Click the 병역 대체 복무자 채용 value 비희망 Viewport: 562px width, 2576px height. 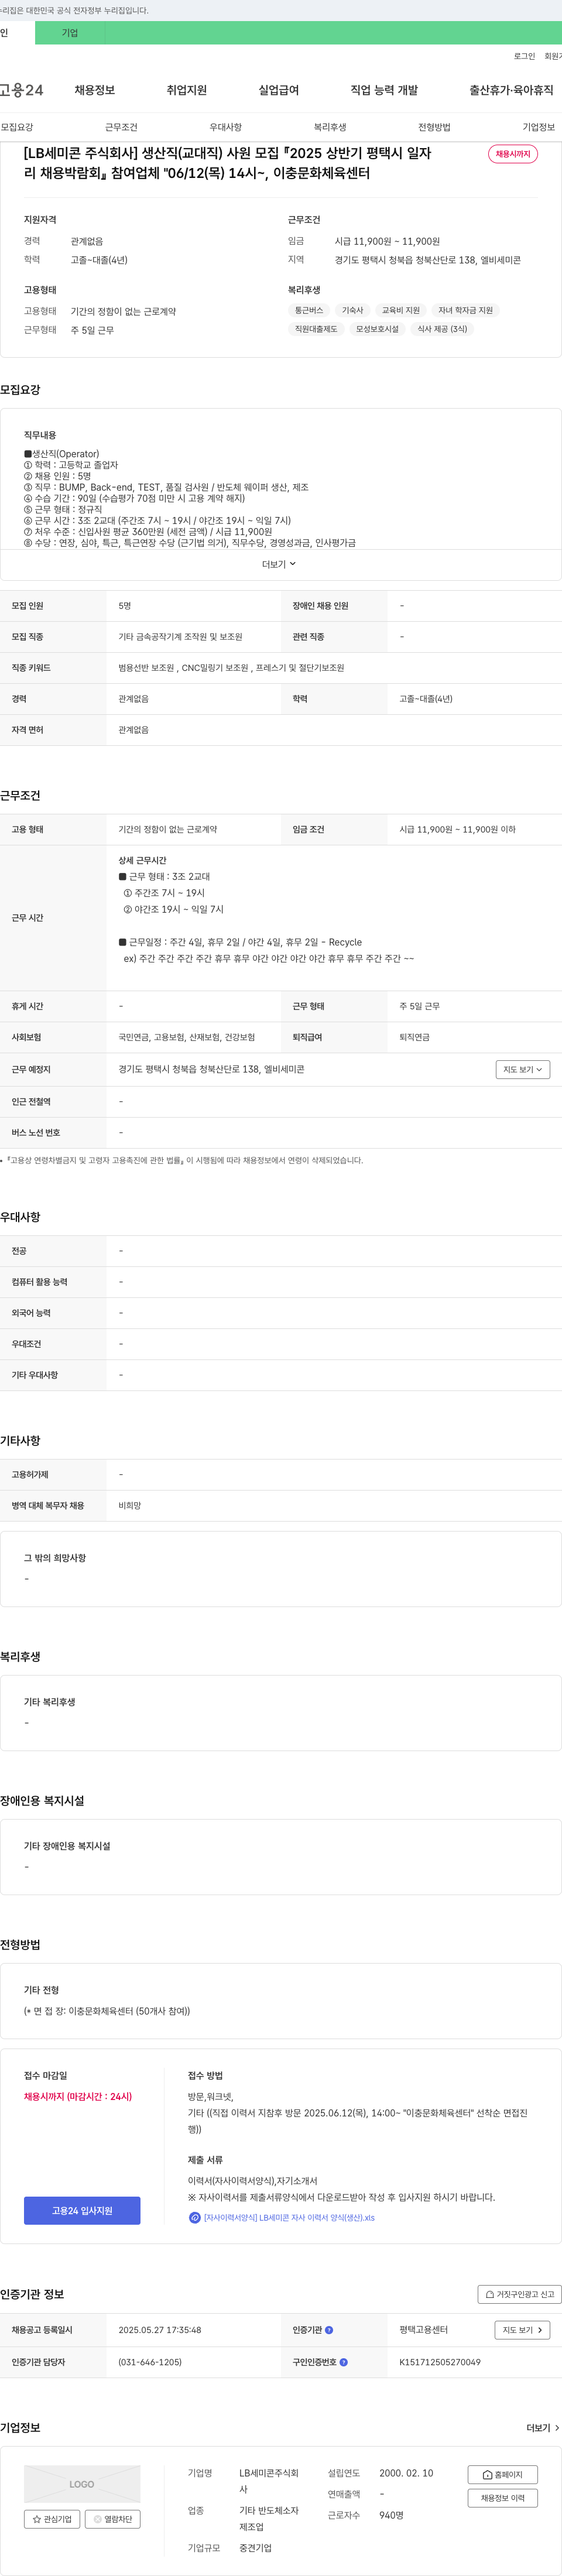(130, 1505)
